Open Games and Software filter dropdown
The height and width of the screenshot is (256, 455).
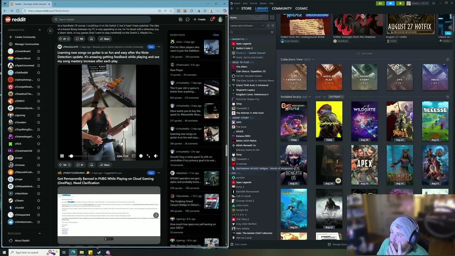[247, 26]
